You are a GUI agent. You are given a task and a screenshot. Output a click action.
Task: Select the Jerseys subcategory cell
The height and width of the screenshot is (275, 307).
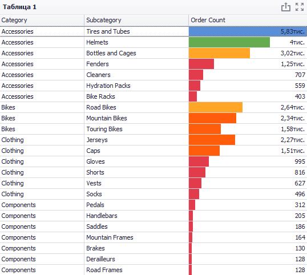click(136, 140)
